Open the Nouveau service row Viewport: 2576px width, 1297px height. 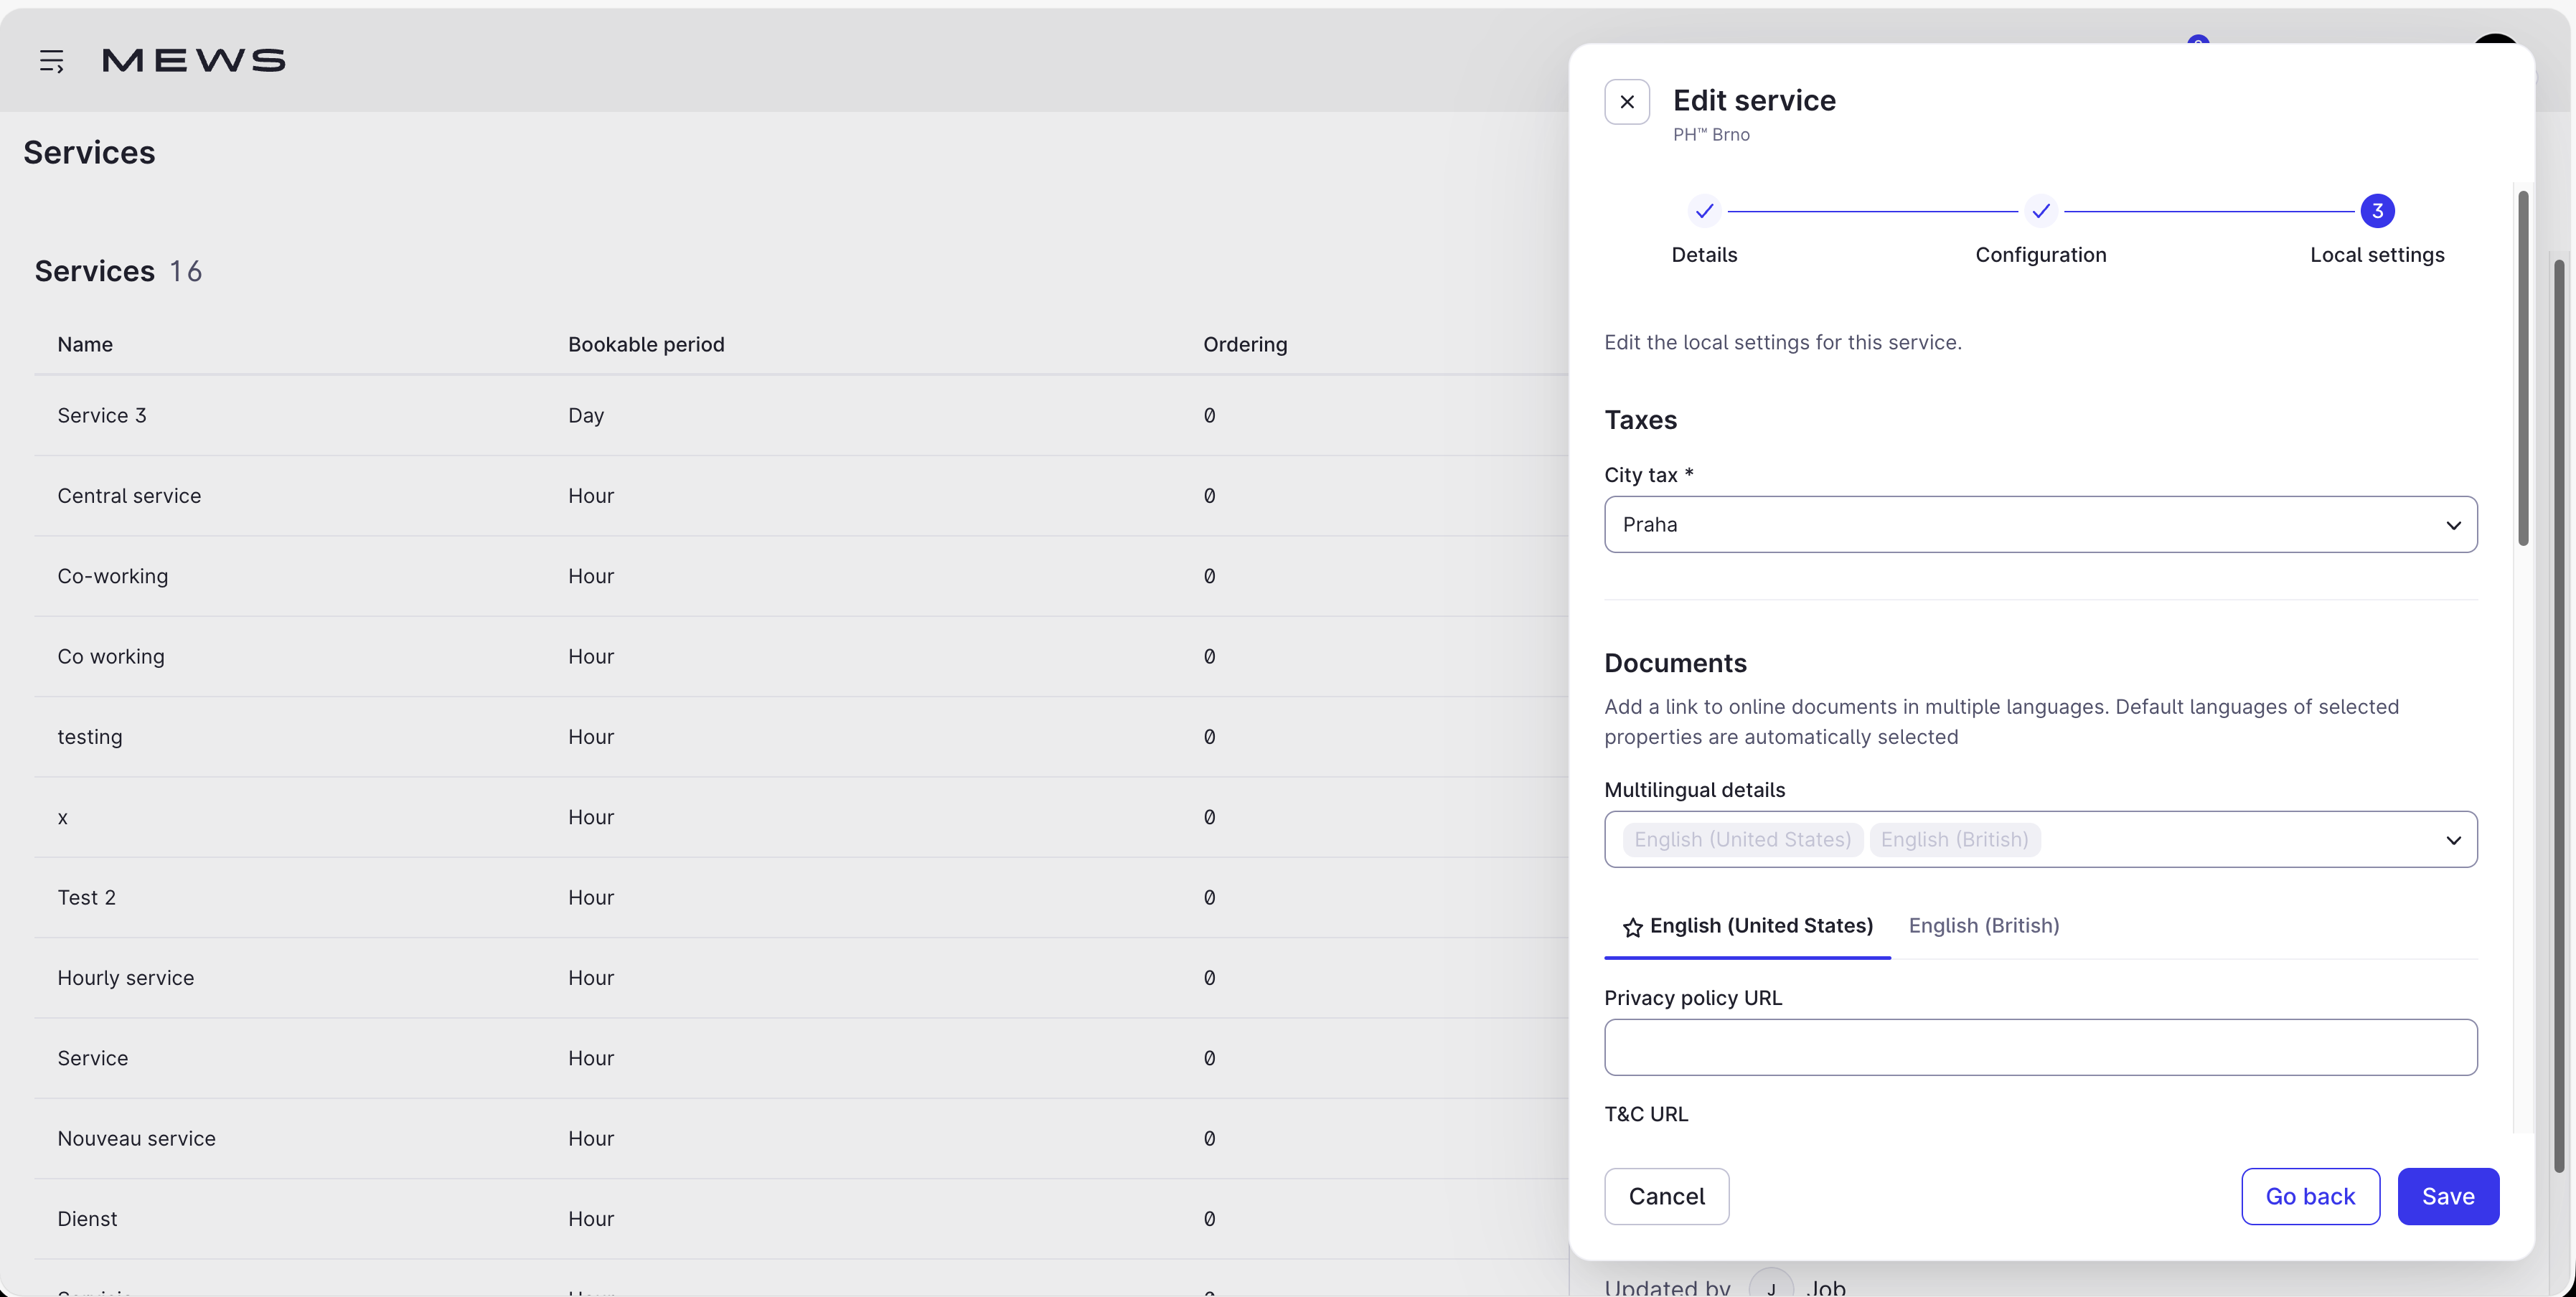point(800,1138)
